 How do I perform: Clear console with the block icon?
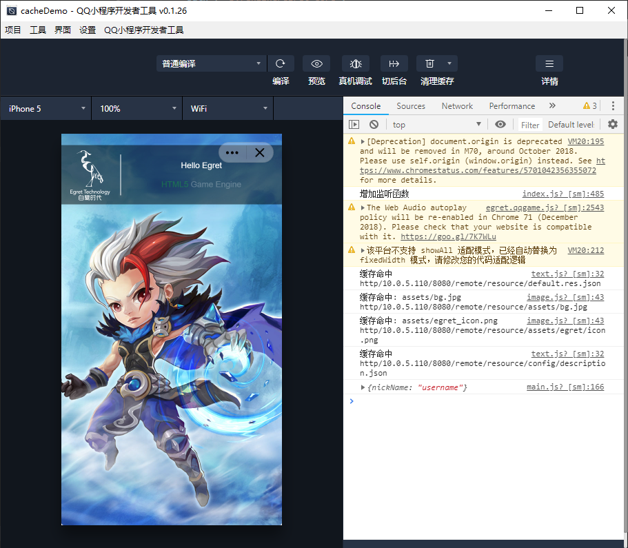click(x=374, y=125)
